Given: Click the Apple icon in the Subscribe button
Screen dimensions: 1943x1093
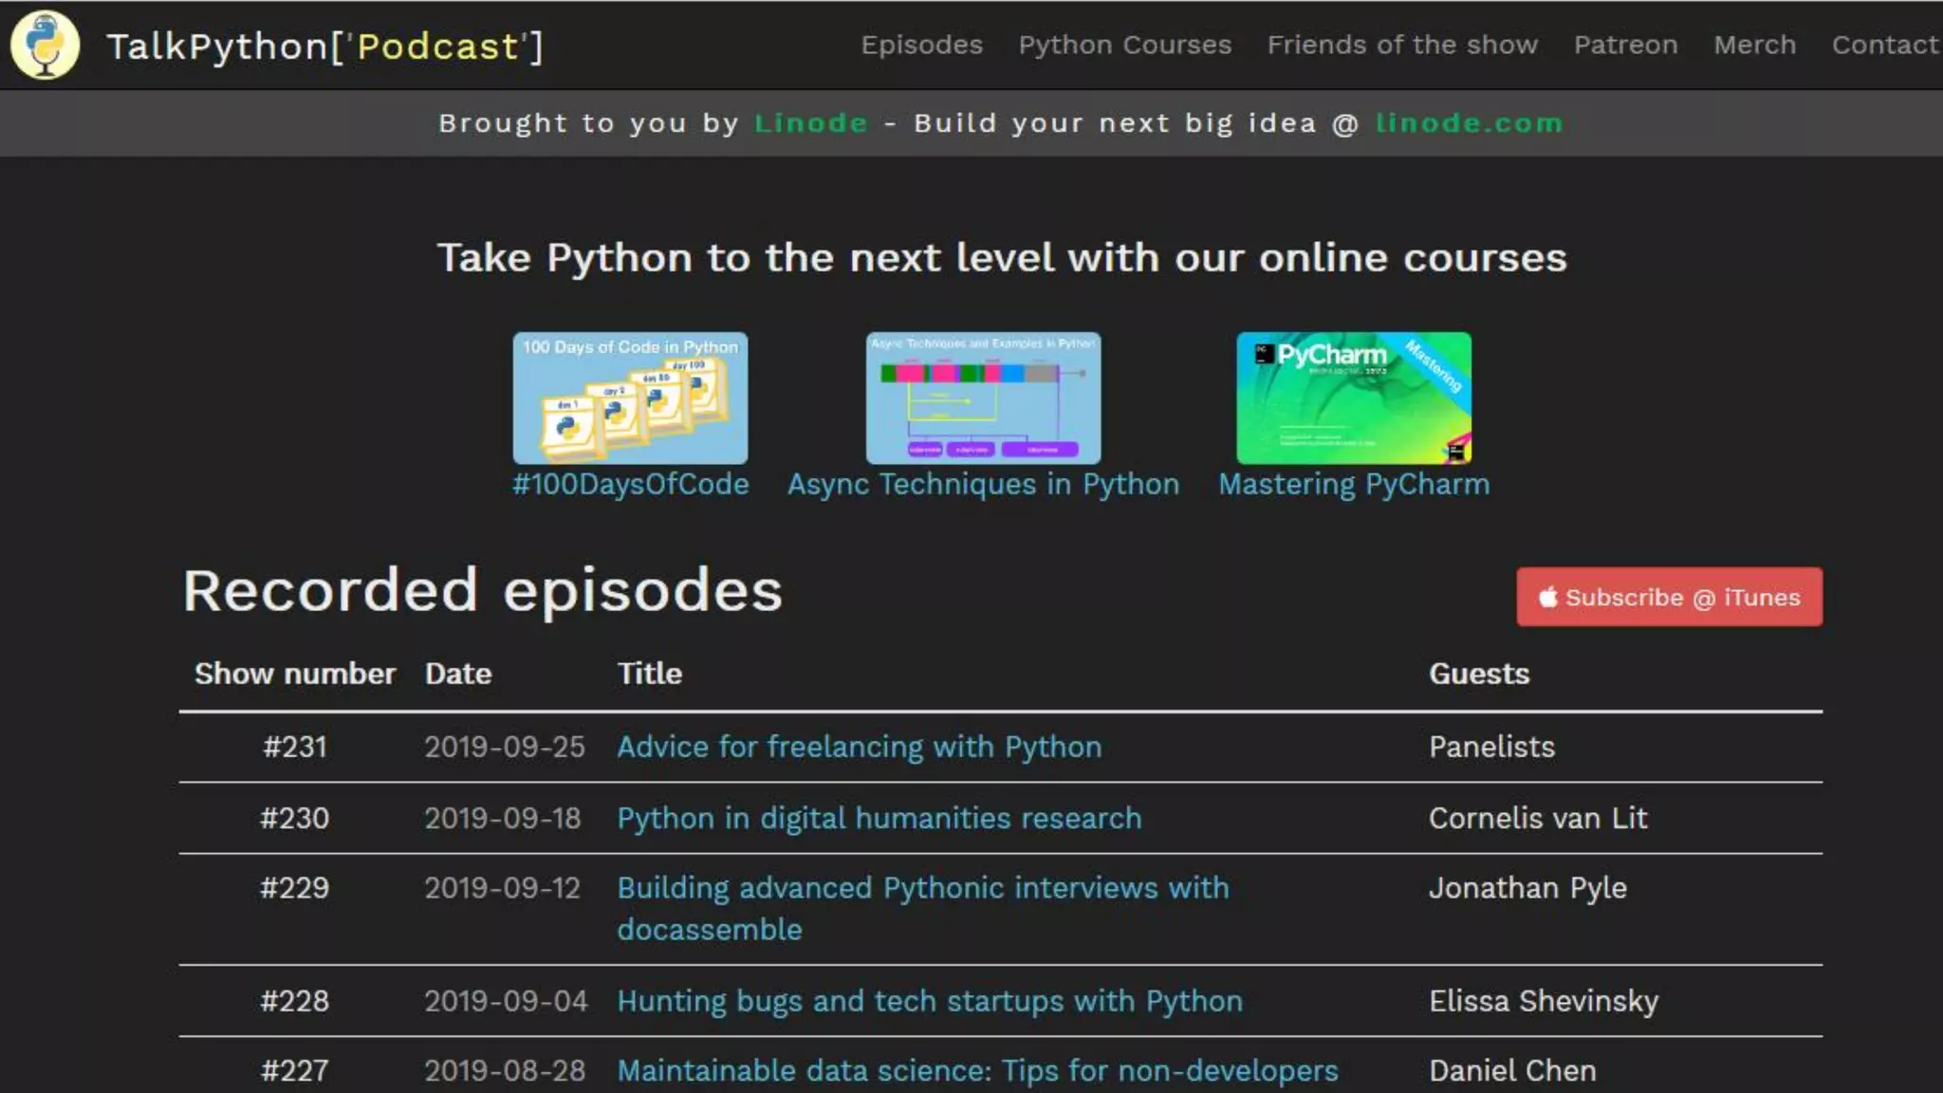Looking at the screenshot, I should [1547, 597].
